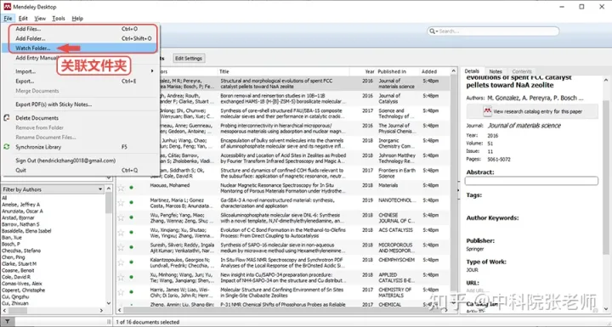Select 'All' in the author filter list
The height and width of the screenshot is (327, 612).
4,198
